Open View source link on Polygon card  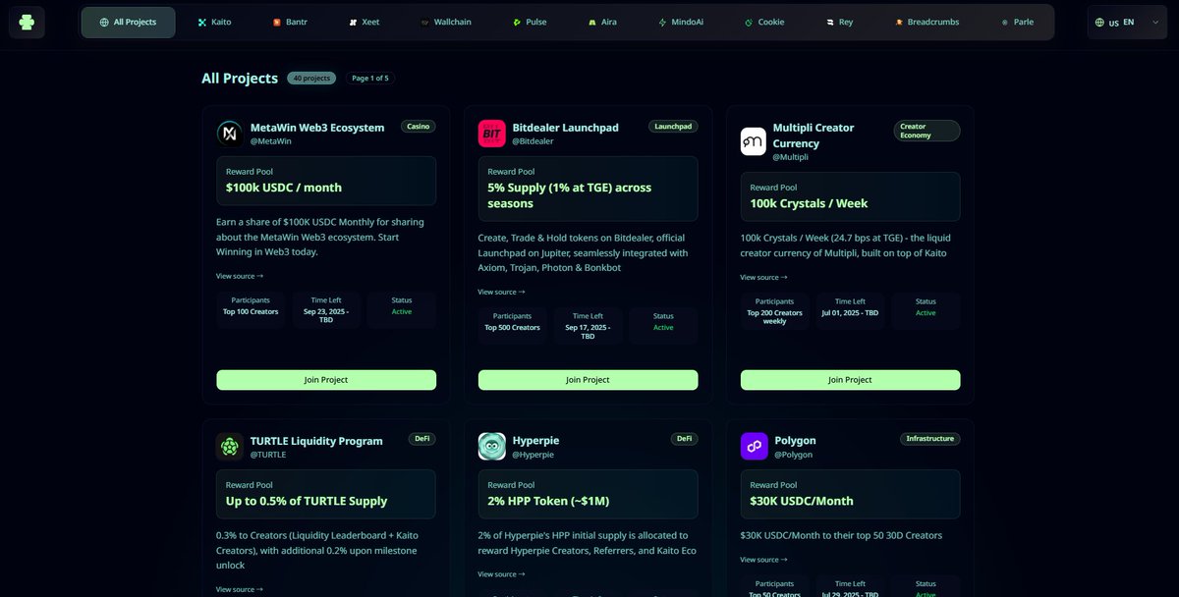coord(763,560)
